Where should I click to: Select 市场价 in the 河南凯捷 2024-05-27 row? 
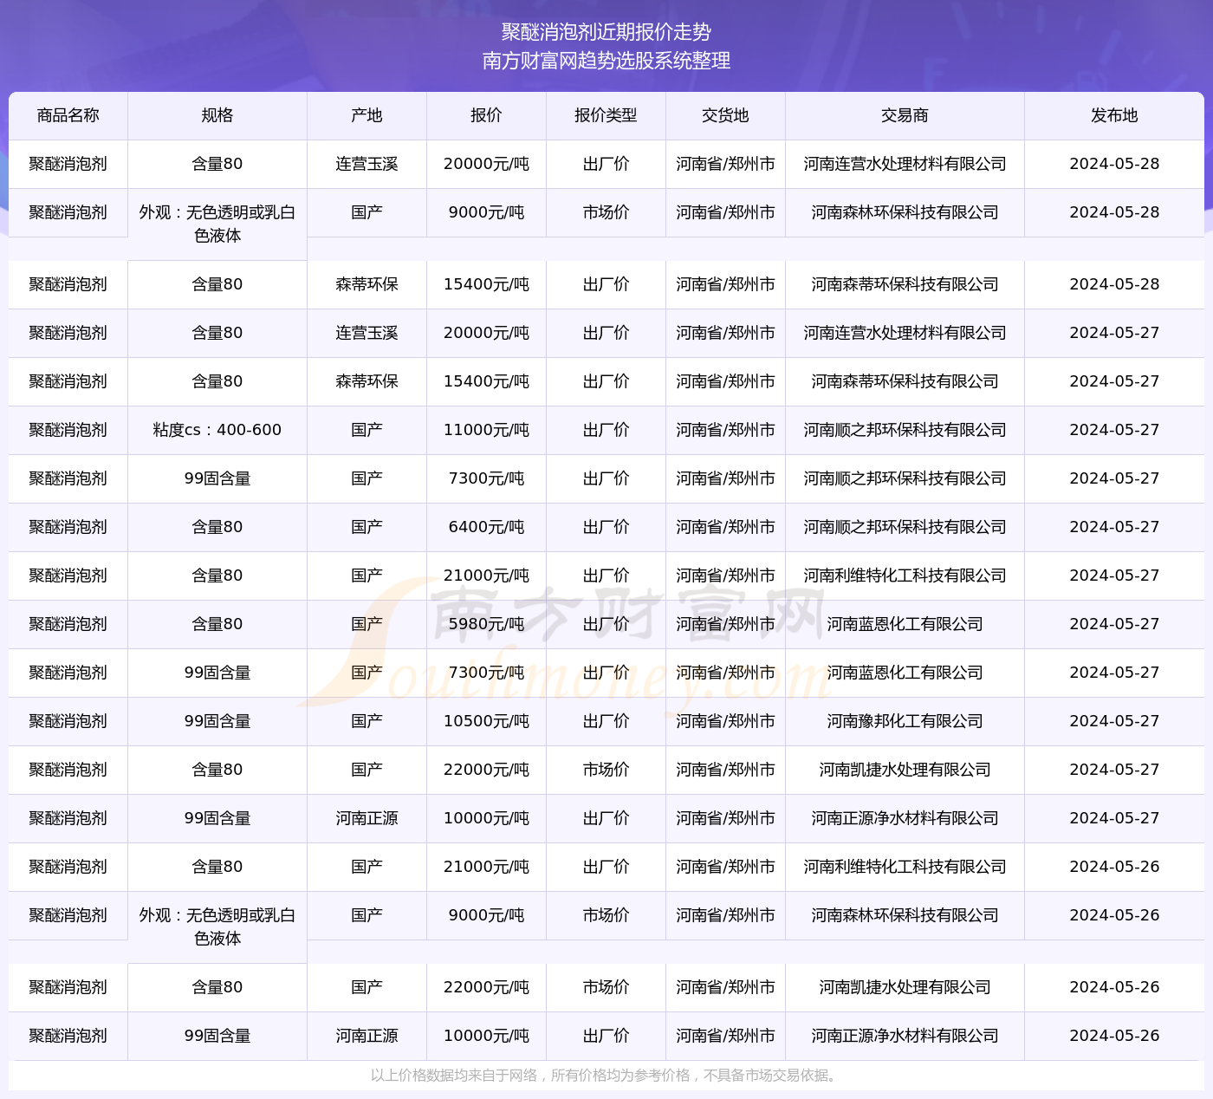click(606, 770)
